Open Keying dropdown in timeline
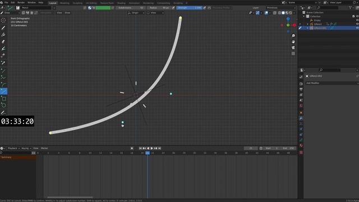359x202 pixels. 26,148
